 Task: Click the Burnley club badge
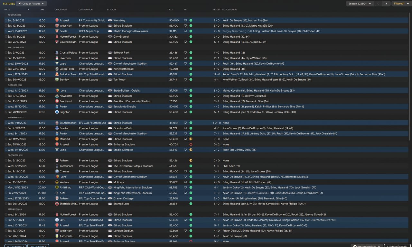[x=57, y=80]
